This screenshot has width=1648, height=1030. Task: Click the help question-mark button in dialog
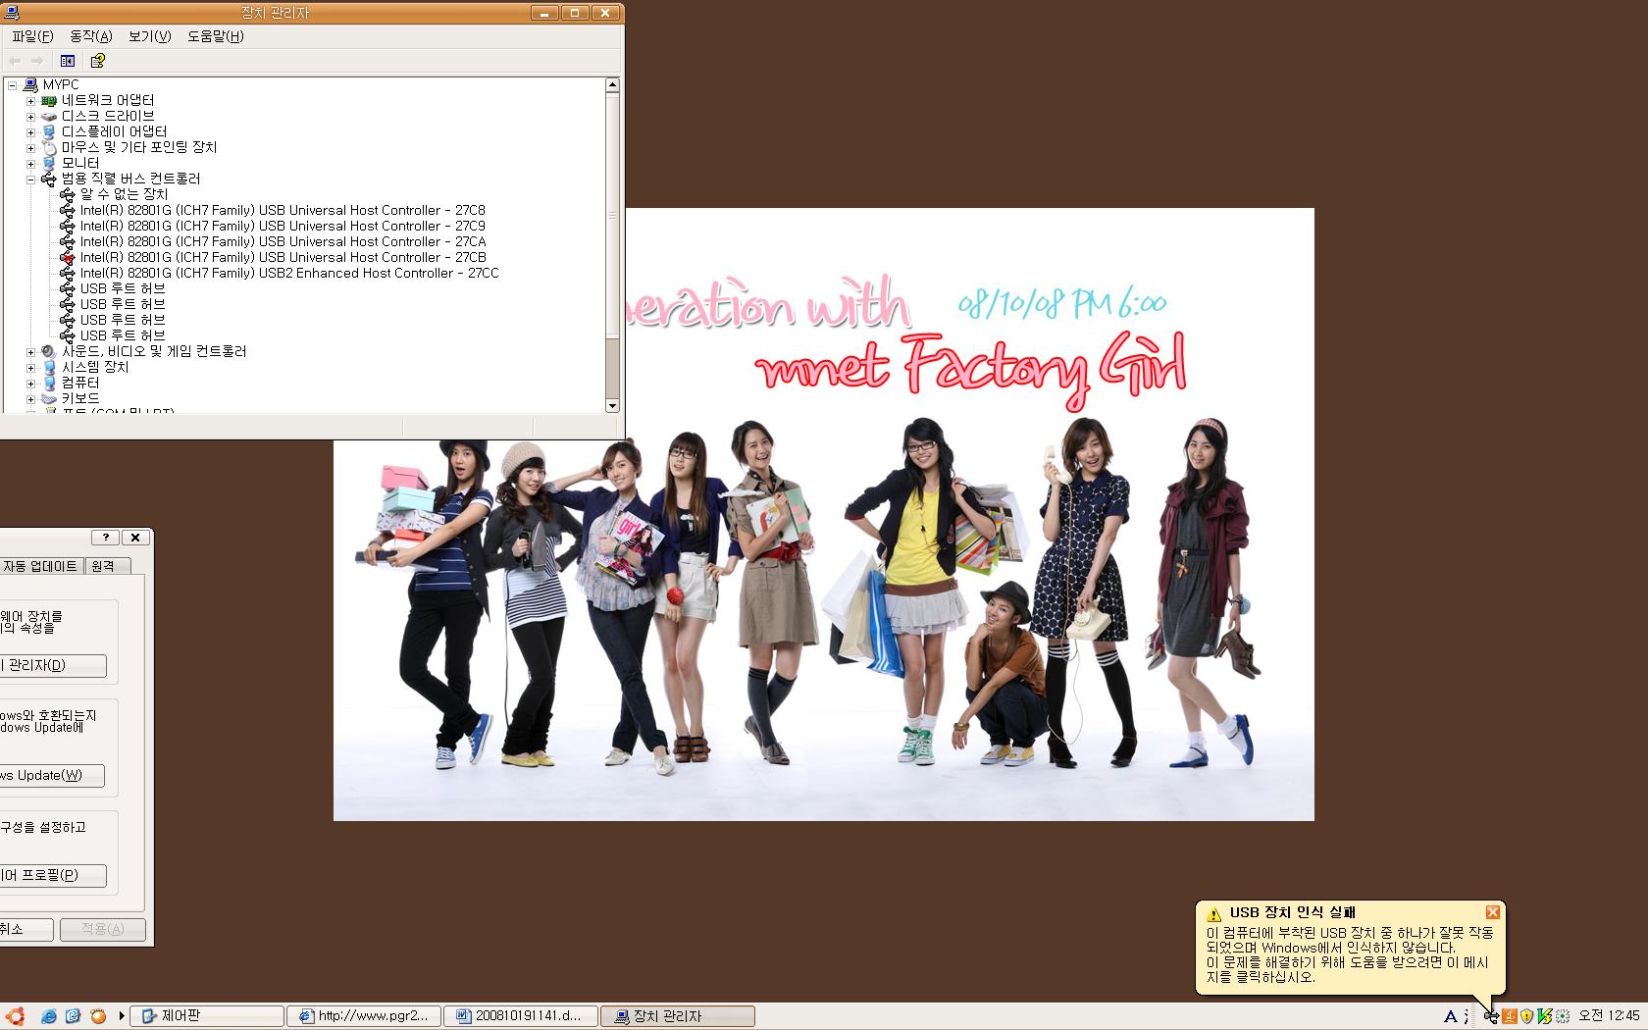pyautogui.click(x=105, y=538)
